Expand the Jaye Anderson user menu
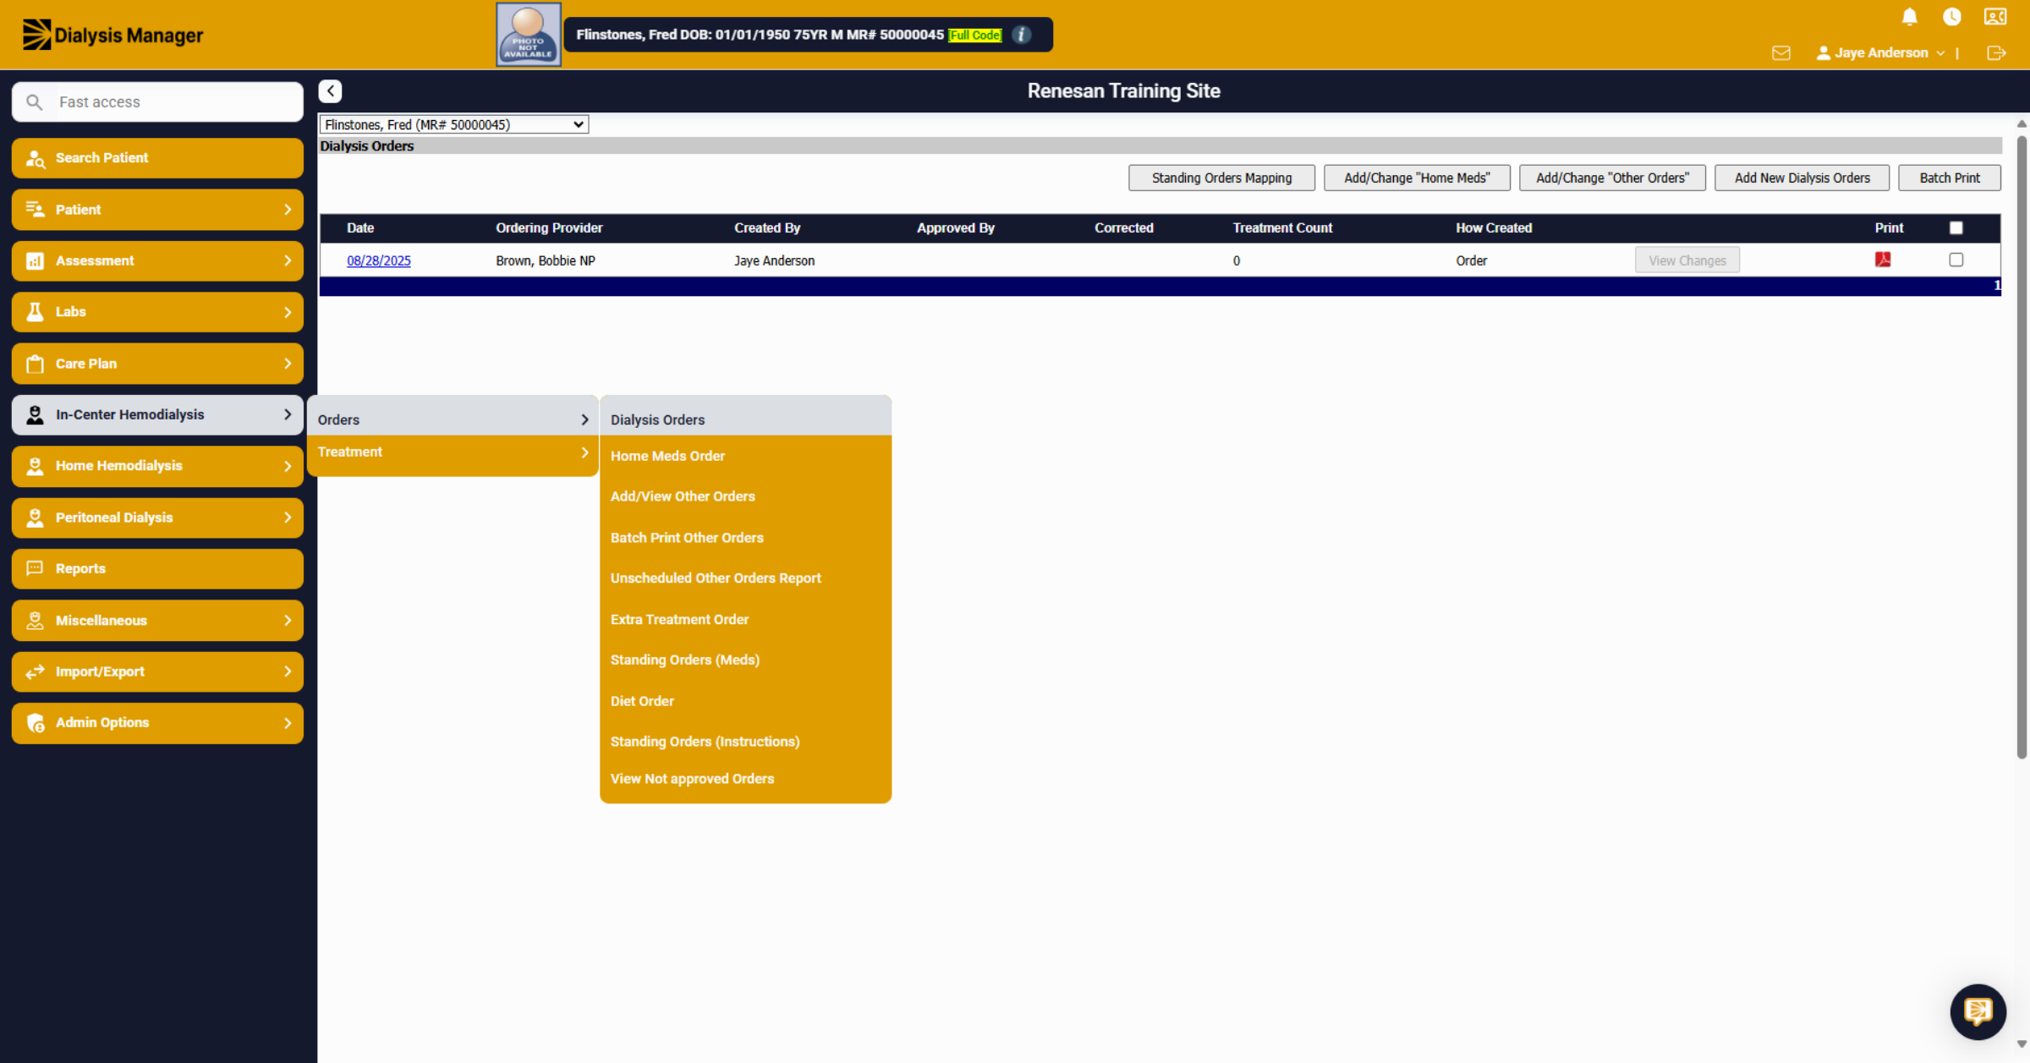This screenshot has height=1063, width=2030. coord(1881,52)
